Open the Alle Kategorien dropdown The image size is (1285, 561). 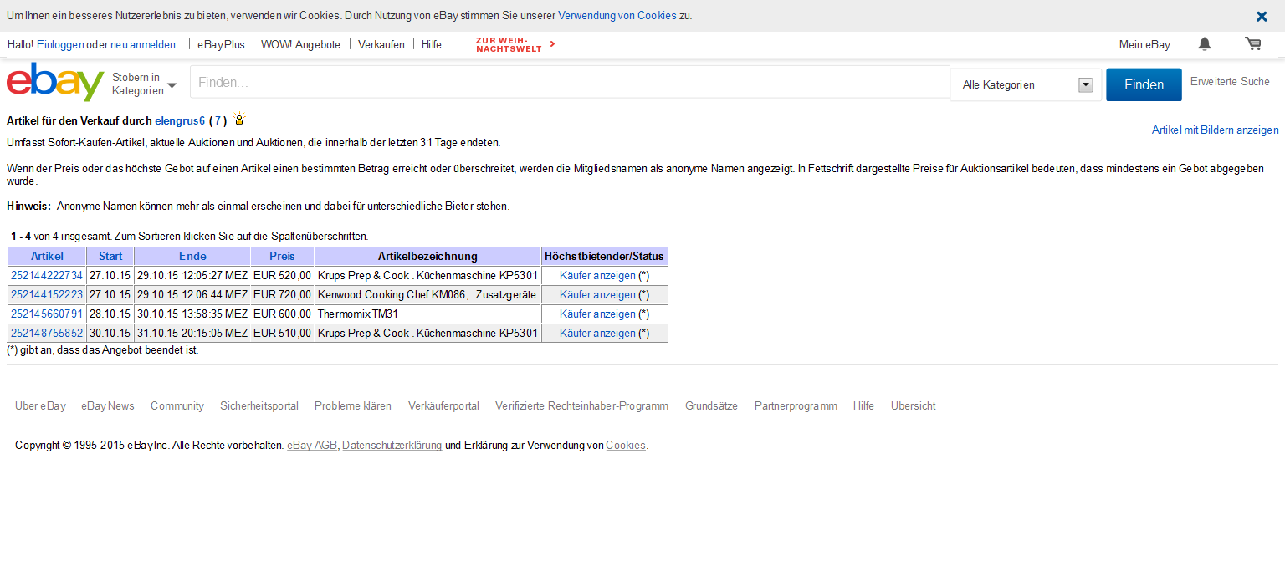pyautogui.click(x=1026, y=84)
